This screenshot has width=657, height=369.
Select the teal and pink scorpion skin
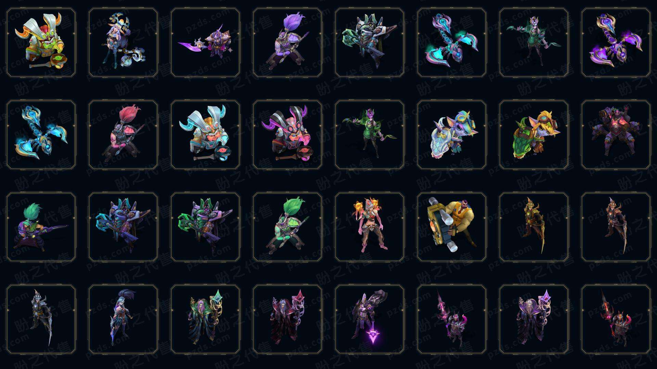pos(452,42)
